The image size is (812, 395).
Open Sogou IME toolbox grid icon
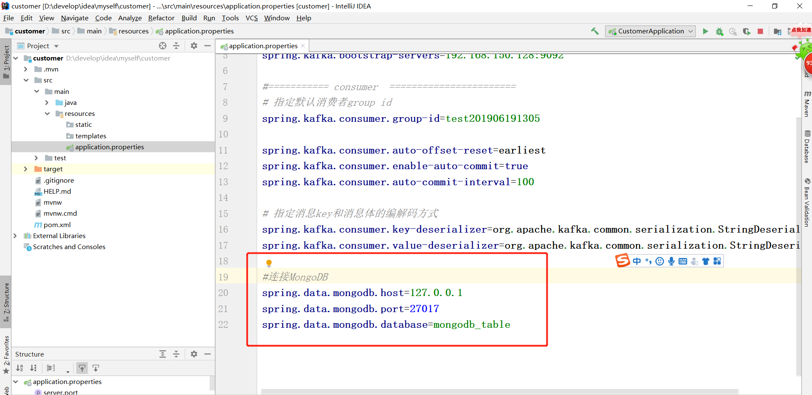[x=717, y=261]
